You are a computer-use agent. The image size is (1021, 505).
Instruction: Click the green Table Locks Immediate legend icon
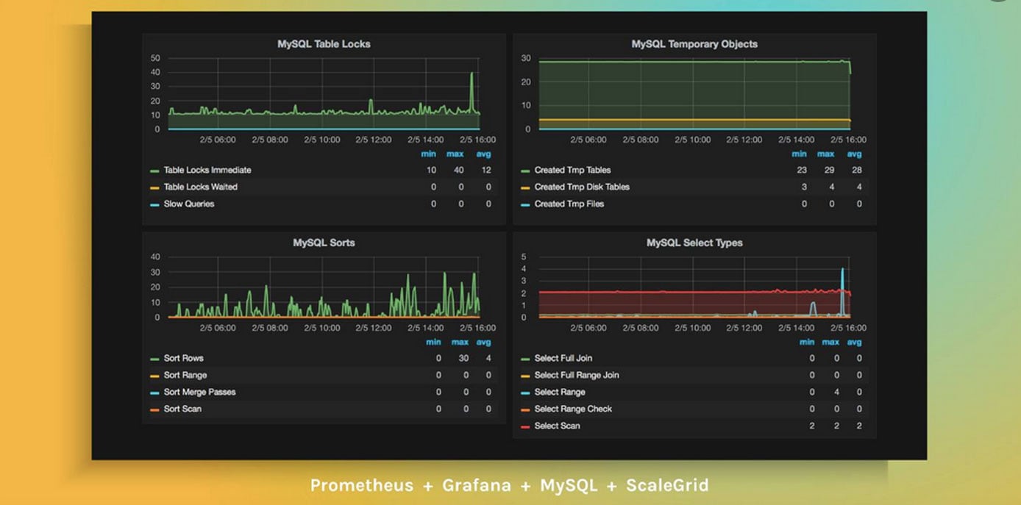(x=153, y=169)
